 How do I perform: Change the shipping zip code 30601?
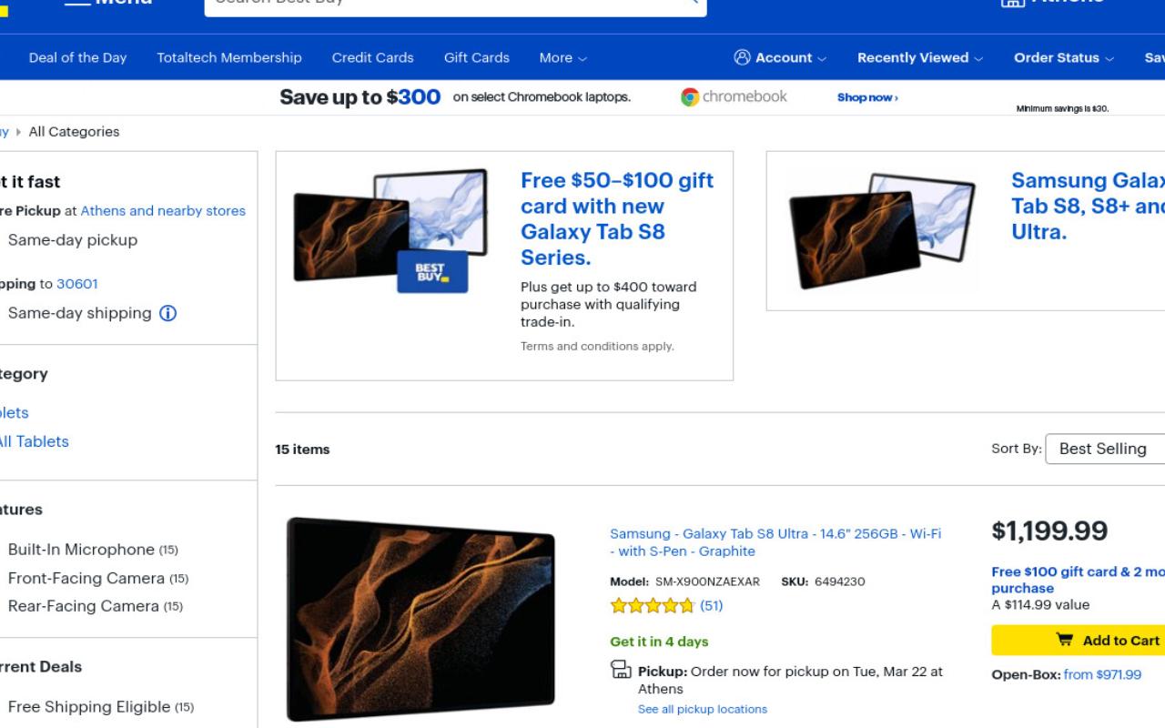77,283
